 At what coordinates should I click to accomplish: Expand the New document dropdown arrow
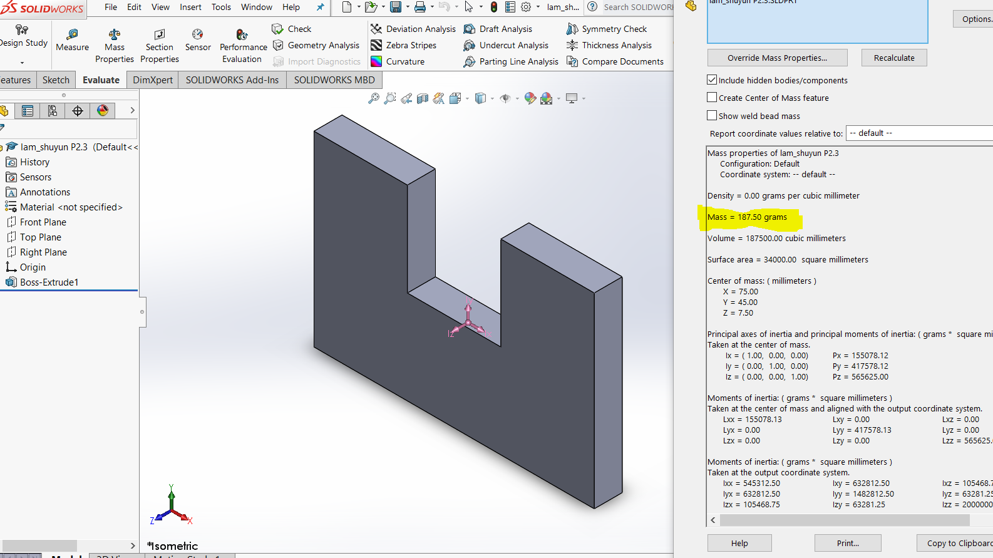(359, 7)
